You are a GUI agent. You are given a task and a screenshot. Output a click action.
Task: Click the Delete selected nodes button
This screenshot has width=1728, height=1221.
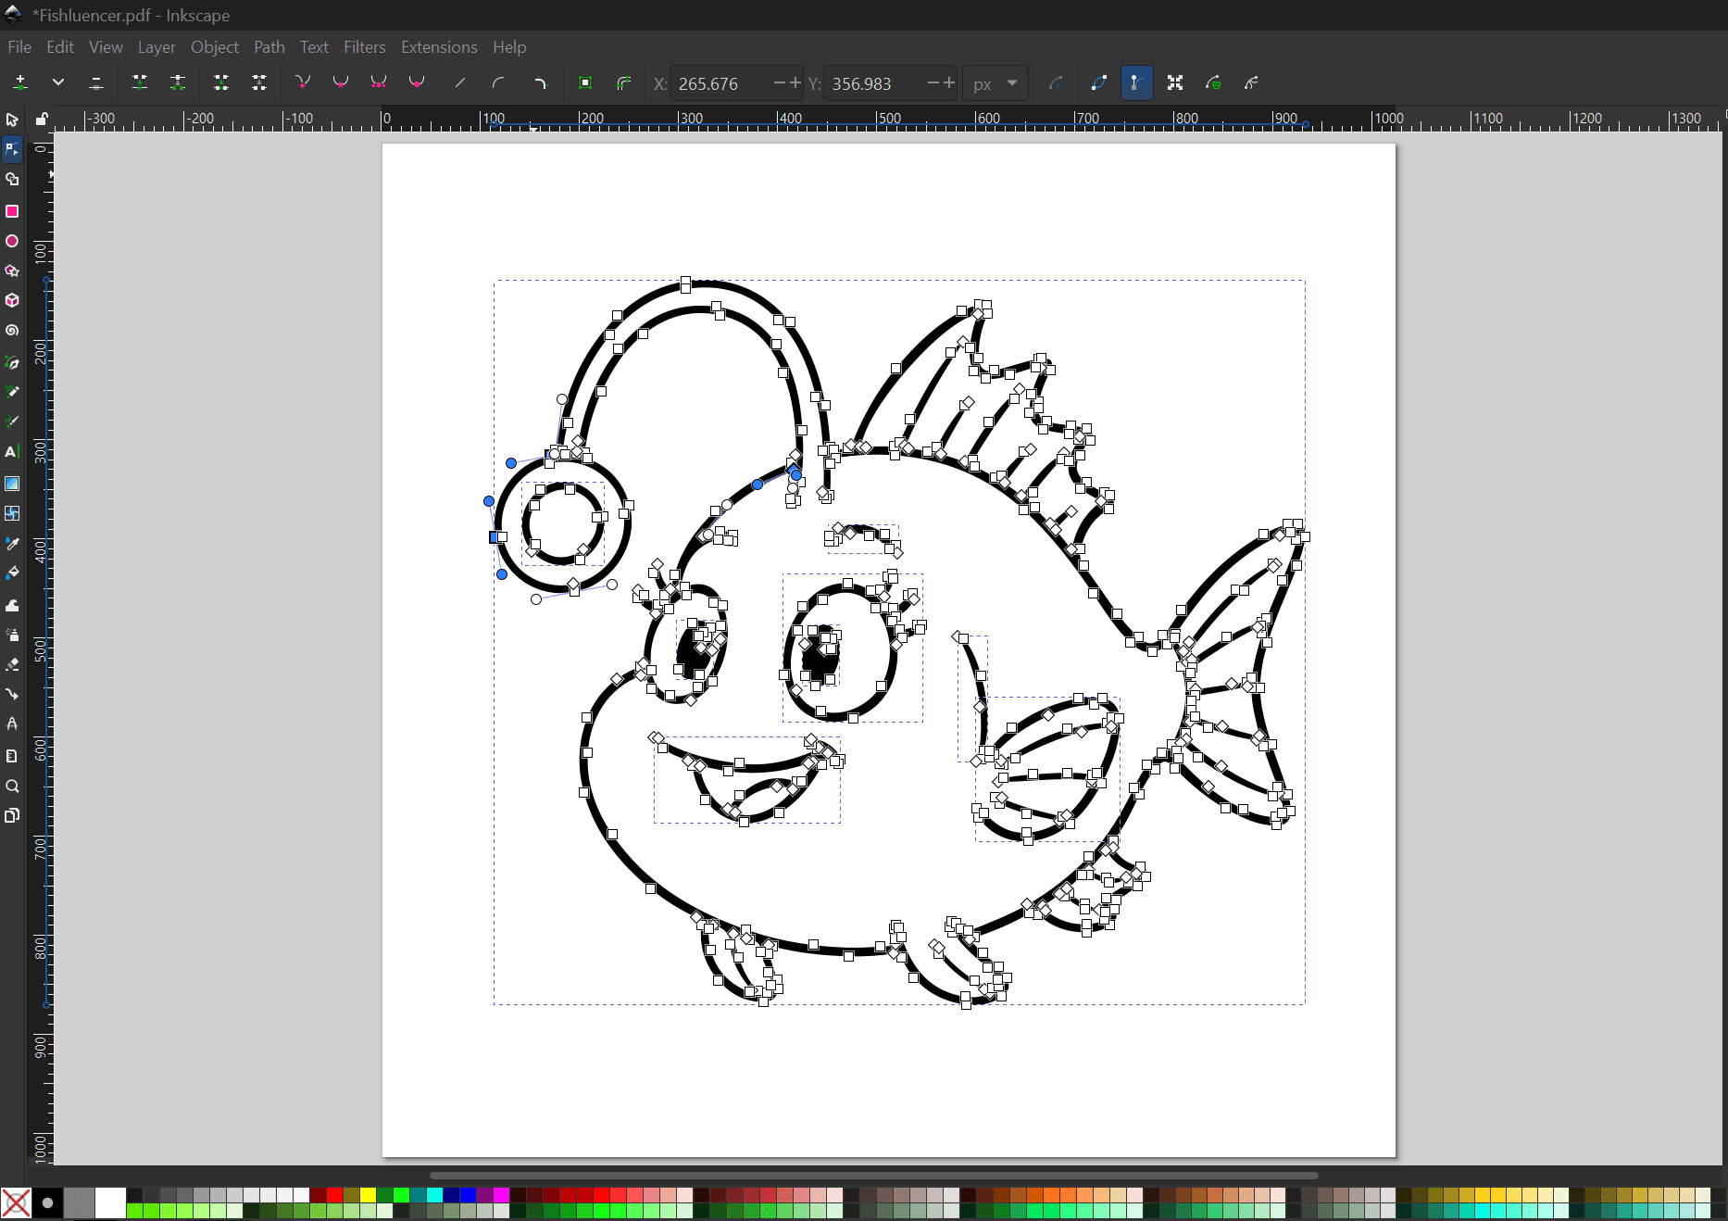tap(96, 83)
